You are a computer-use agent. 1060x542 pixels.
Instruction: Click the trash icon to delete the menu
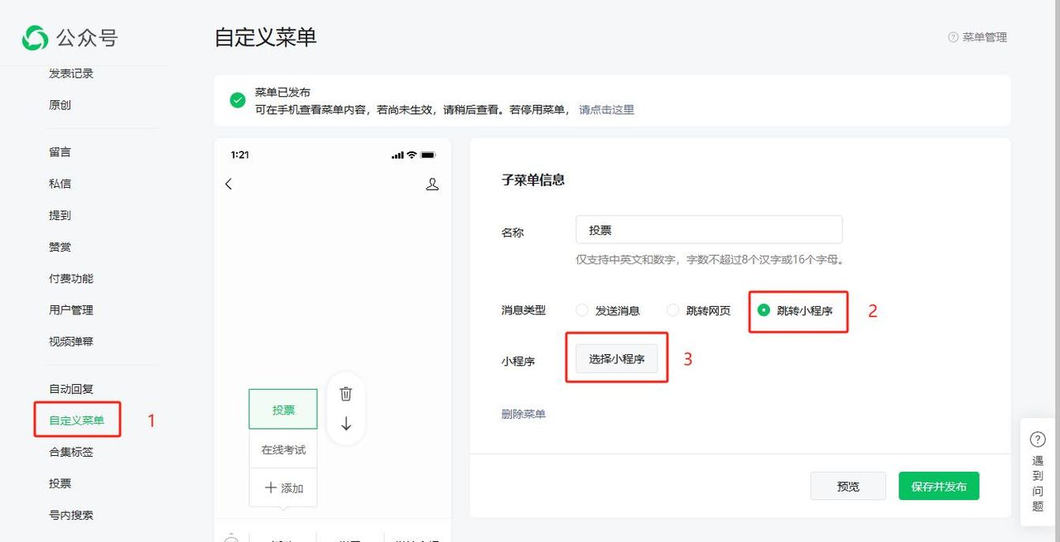click(x=345, y=393)
